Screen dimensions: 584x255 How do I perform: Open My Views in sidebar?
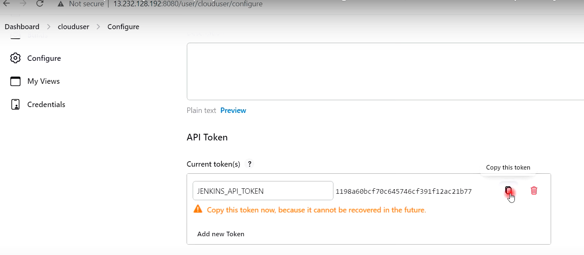pos(44,81)
